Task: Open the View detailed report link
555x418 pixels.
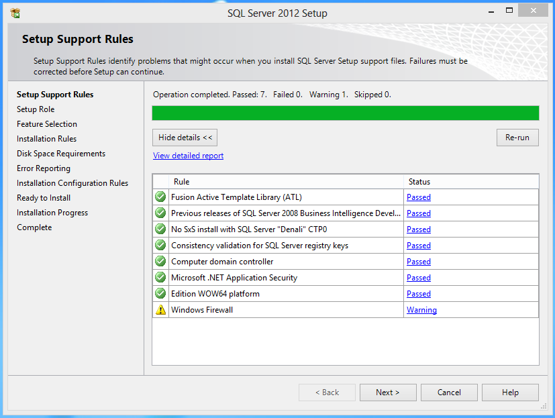Action: point(188,156)
